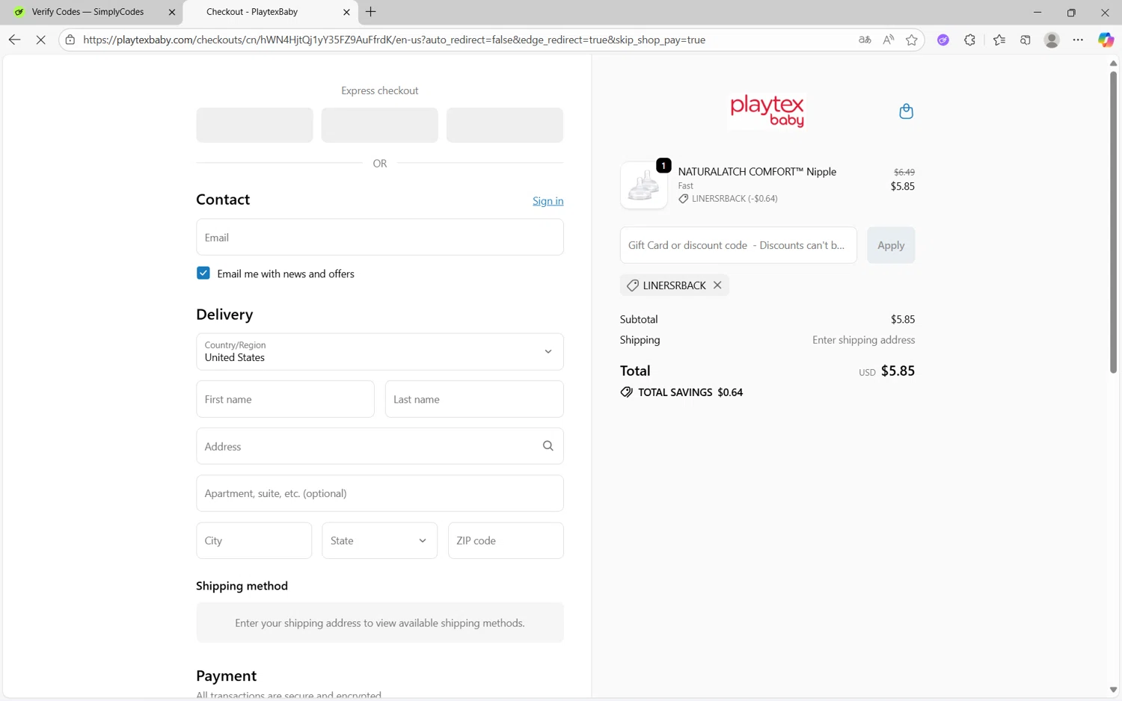Open a new browser tab

tap(370, 12)
